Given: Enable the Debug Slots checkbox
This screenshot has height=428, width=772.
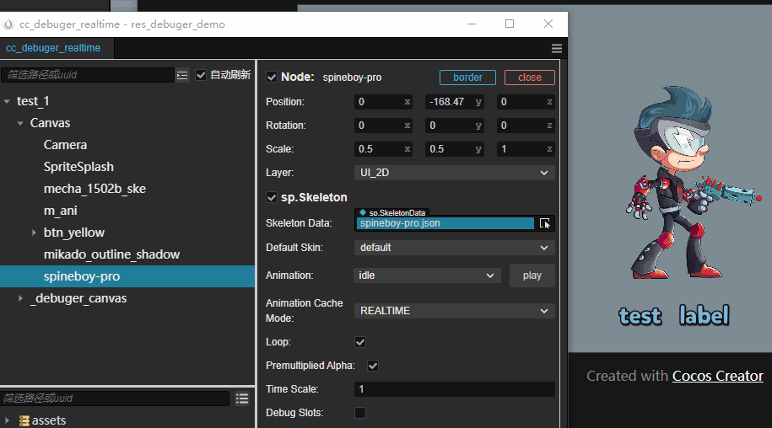Looking at the screenshot, I should [x=360, y=413].
